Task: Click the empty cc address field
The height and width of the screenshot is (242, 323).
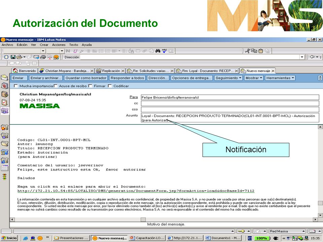Action: 230,103
